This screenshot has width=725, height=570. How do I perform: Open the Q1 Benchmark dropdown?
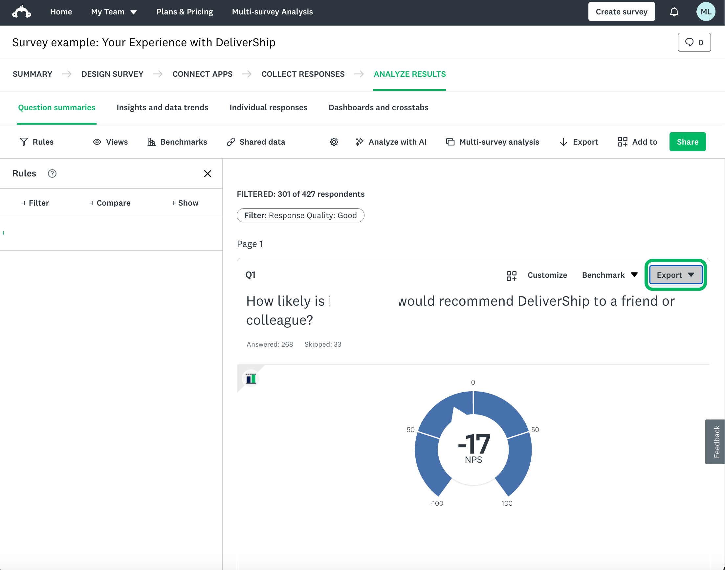pyautogui.click(x=610, y=275)
